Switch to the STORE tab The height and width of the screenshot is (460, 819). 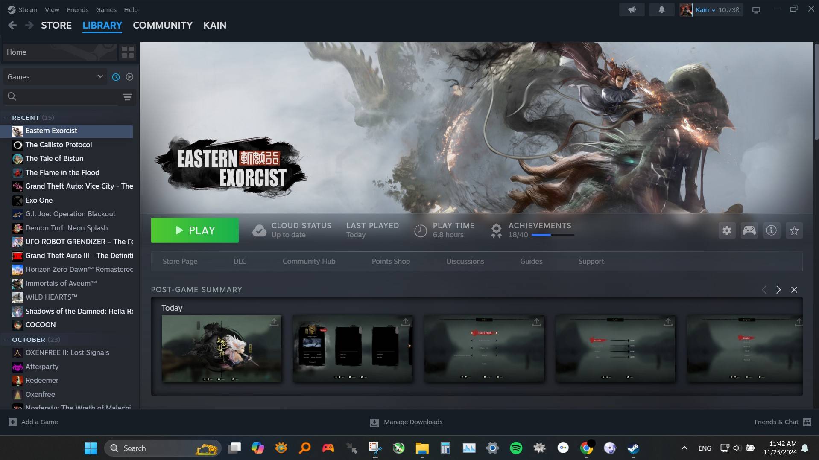(x=56, y=26)
